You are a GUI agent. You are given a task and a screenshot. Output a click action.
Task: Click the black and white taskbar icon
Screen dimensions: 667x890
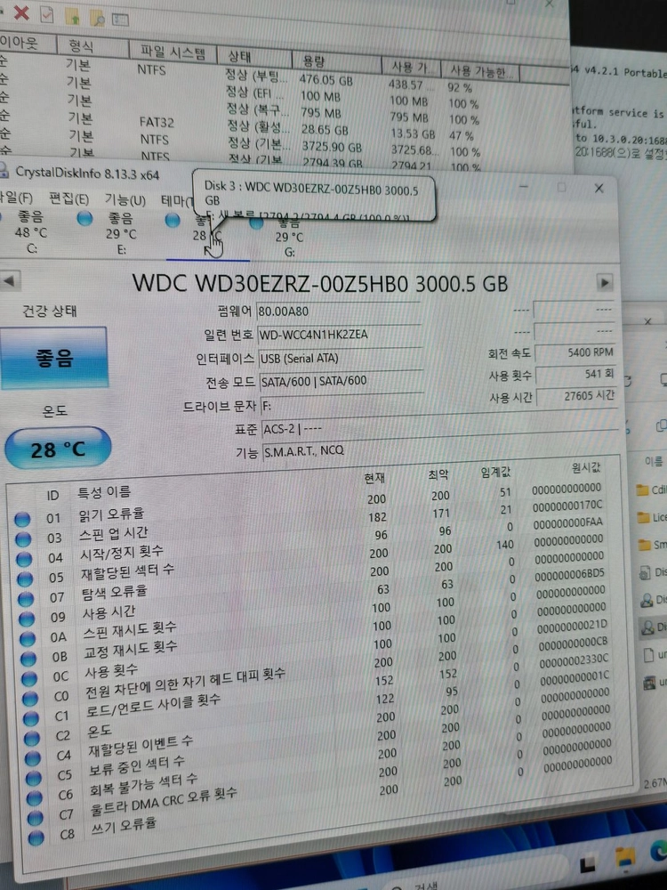coord(590,864)
